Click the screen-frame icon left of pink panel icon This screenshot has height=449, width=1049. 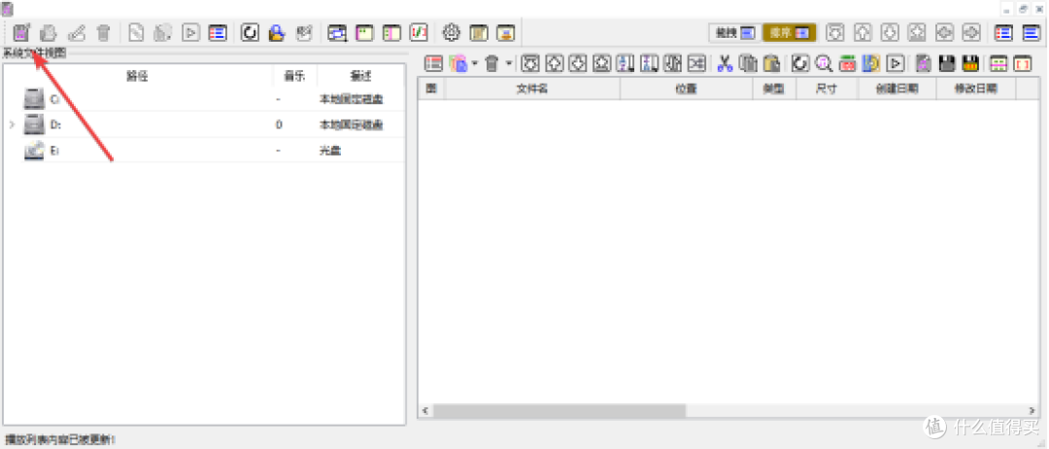point(338,32)
